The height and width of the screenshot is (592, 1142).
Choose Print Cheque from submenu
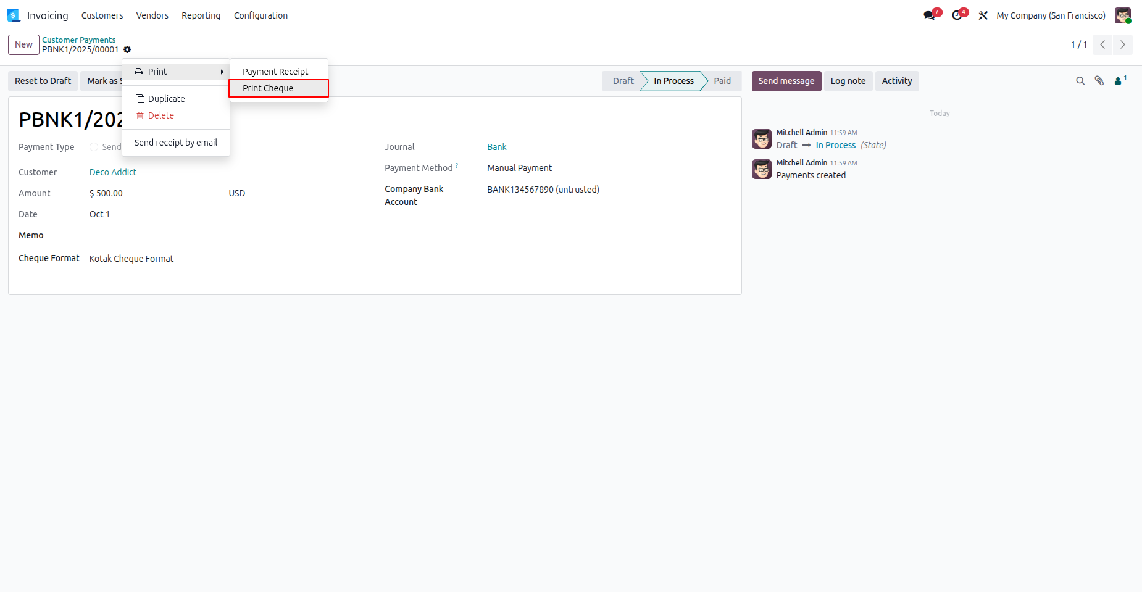point(278,88)
